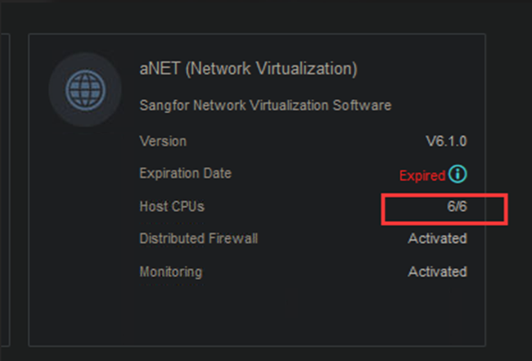Click Activated status for Monitoring
Viewport: 532px width, 361px height.
[437, 272]
